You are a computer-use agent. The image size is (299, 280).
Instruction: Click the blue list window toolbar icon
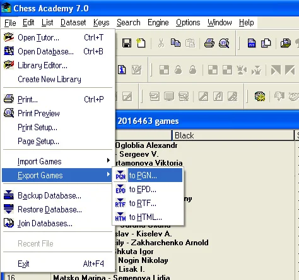click(x=252, y=43)
